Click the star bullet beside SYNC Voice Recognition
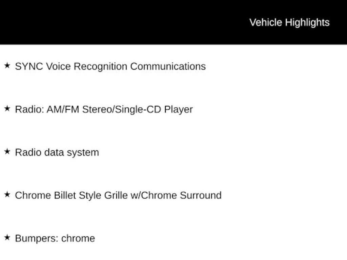Screen dimensions: 347x260 tap(7, 66)
